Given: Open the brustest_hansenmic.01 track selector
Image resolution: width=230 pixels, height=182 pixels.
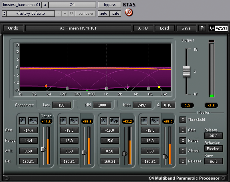Looking at the screenshot, I should click(22, 5).
